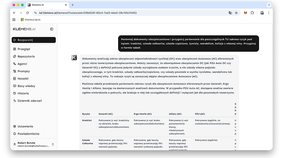Open the extensions puzzle icon
The width and height of the screenshot is (283, 158).
252,13
